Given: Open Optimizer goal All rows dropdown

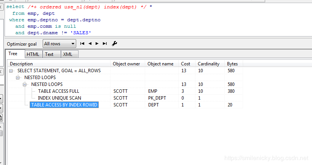Looking at the screenshot, I should (x=59, y=44).
